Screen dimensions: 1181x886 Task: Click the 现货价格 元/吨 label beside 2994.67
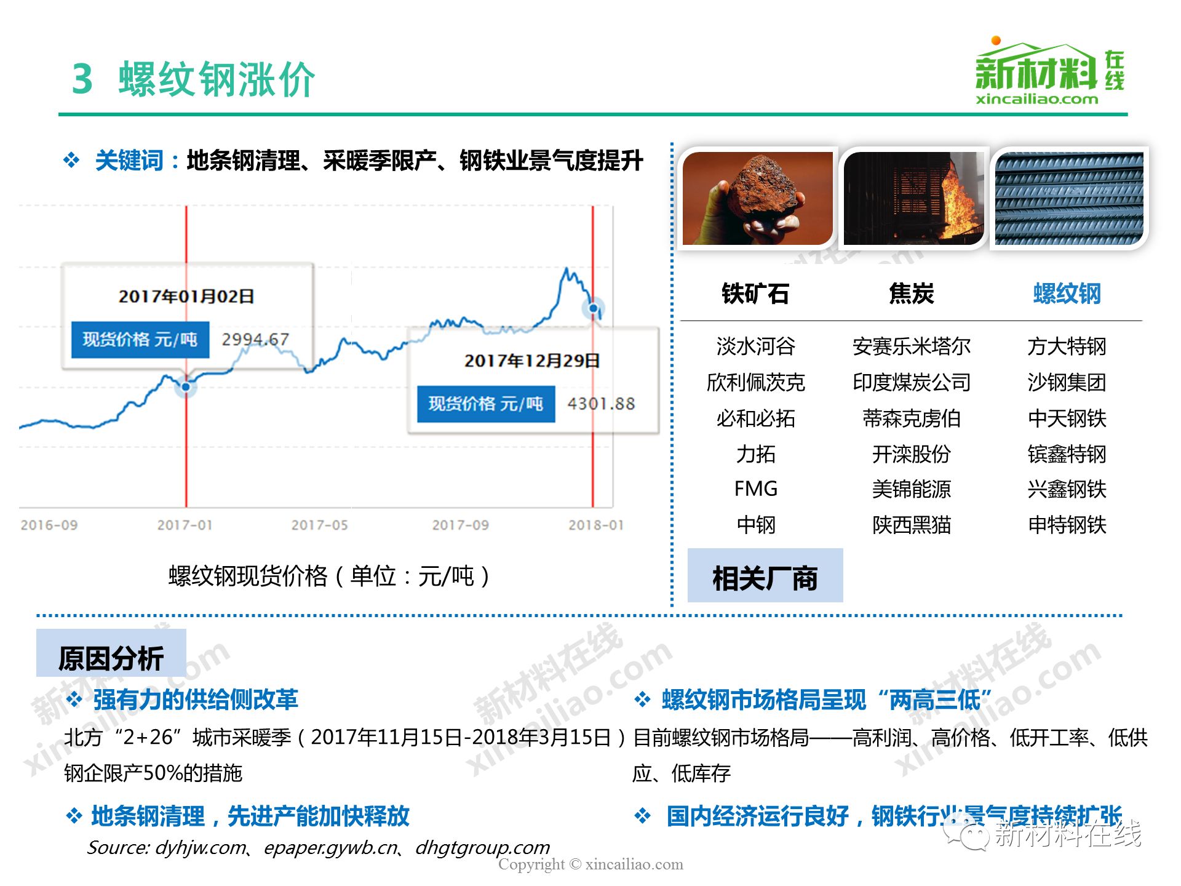(x=140, y=339)
